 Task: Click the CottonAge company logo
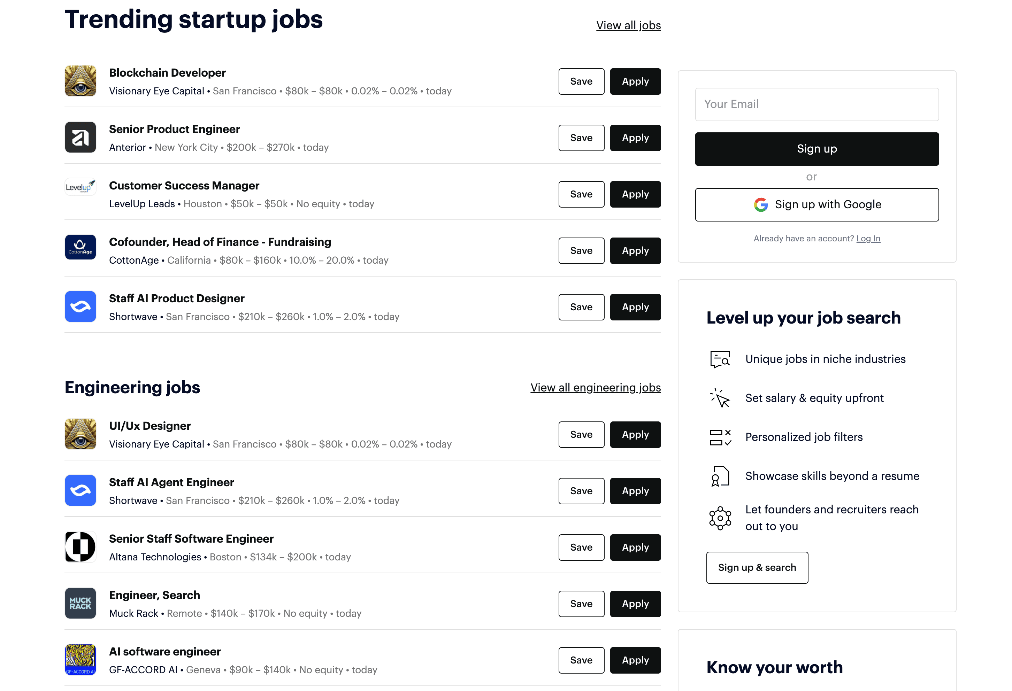(x=80, y=247)
